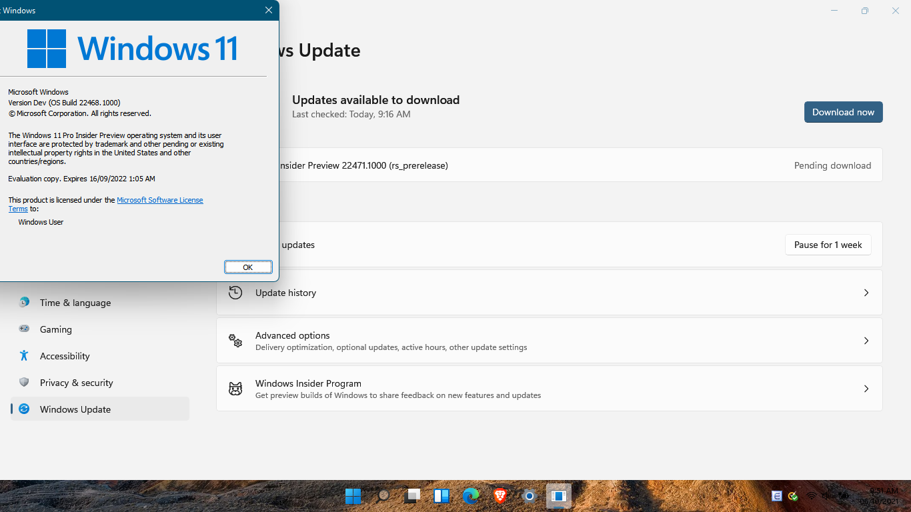Select Windows Update in the sidebar
911x512 pixels.
click(x=100, y=409)
